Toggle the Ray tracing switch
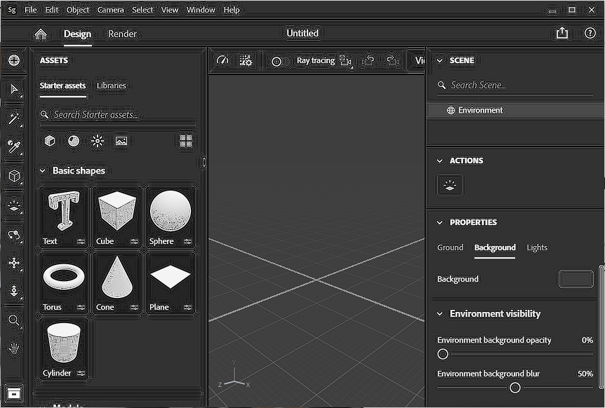The width and height of the screenshot is (605, 408). [280, 61]
